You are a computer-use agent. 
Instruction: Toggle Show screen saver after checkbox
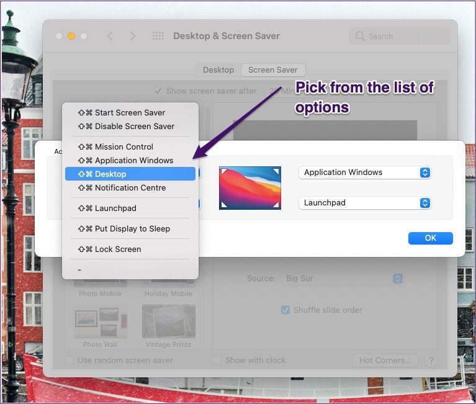point(158,91)
